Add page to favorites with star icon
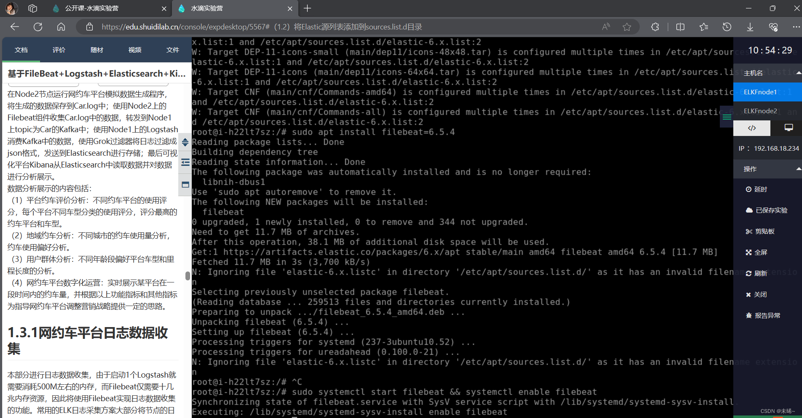802x418 pixels. point(627,27)
